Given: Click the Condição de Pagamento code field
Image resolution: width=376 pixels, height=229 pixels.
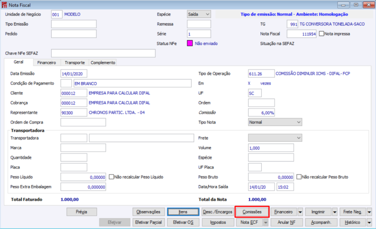Looking at the screenshot, I should [66, 84].
